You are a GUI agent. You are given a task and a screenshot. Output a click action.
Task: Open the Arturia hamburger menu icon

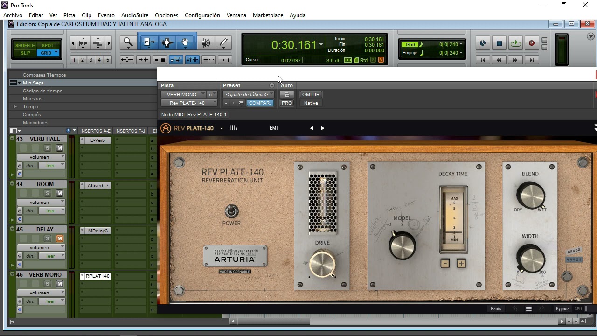[528, 309]
